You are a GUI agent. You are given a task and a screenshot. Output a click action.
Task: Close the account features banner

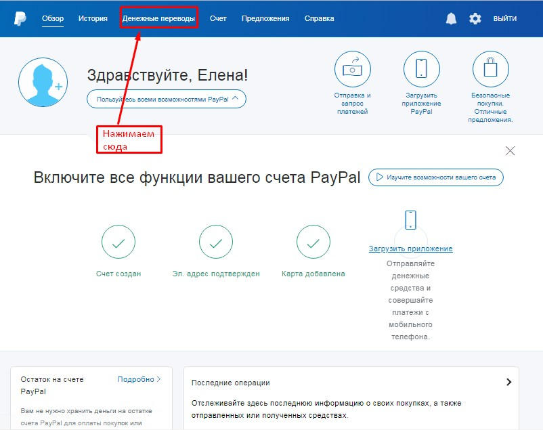point(510,151)
